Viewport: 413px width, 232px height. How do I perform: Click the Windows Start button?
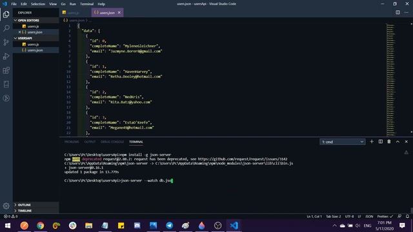coord(8,226)
